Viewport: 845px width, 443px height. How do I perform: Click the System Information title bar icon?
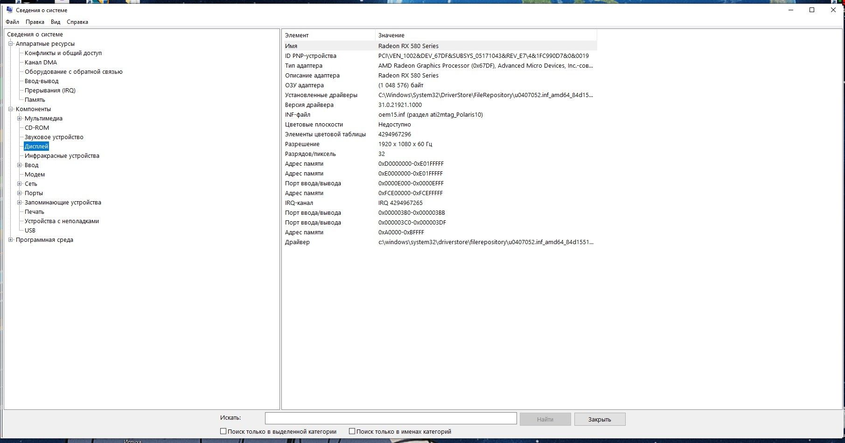click(x=10, y=10)
